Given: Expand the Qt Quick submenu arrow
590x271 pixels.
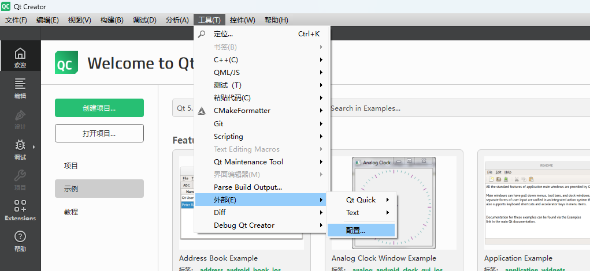Looking at the screenshot, I should coord(388,200).
